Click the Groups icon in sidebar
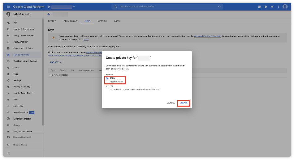The image size is (294, 160). (x=8, y=125)
